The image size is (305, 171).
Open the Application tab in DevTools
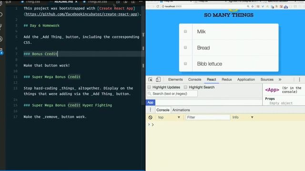tap(246, 79)
